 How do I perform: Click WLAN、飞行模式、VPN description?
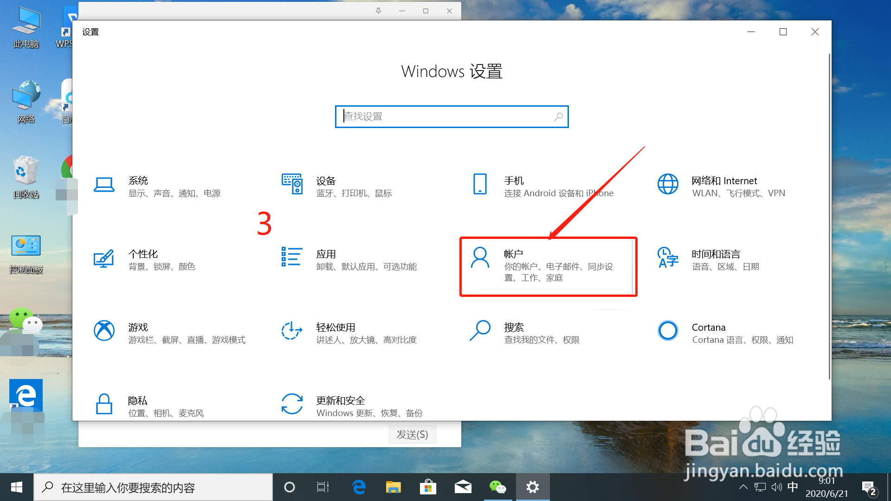(738, 193)
